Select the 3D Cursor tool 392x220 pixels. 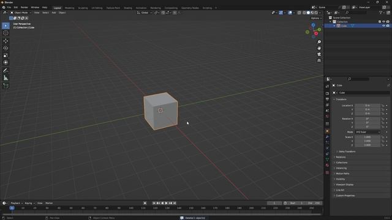click(6, 33)
